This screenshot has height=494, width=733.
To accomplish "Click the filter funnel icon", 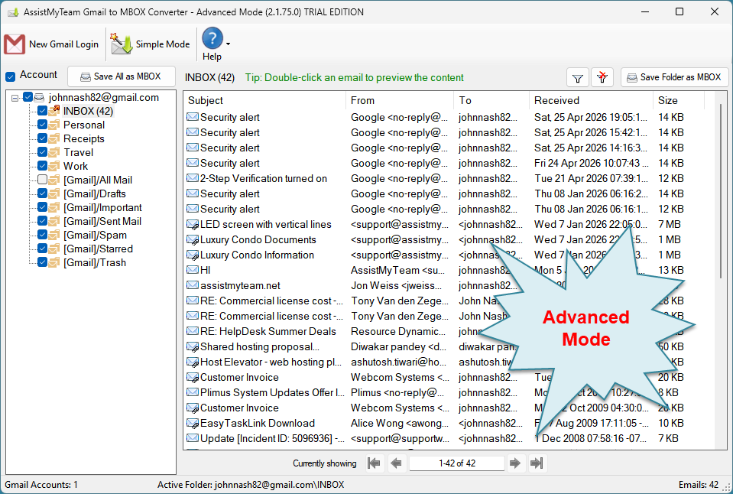I will (x=578, y=77).
